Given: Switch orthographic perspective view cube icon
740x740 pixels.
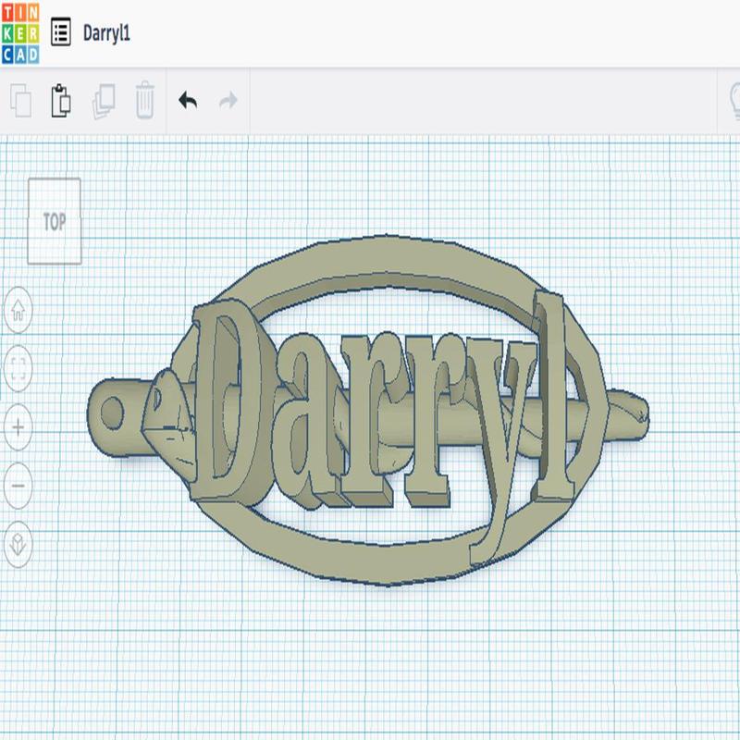Looking at the screenshot, I should [x=18, y=544].
